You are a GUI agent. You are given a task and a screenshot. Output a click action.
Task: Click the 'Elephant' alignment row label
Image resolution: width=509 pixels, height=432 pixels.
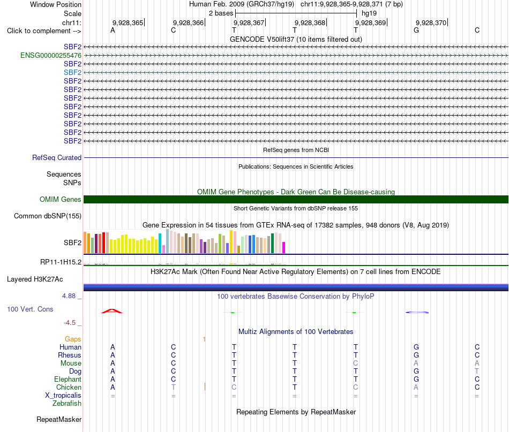(68, 379)
